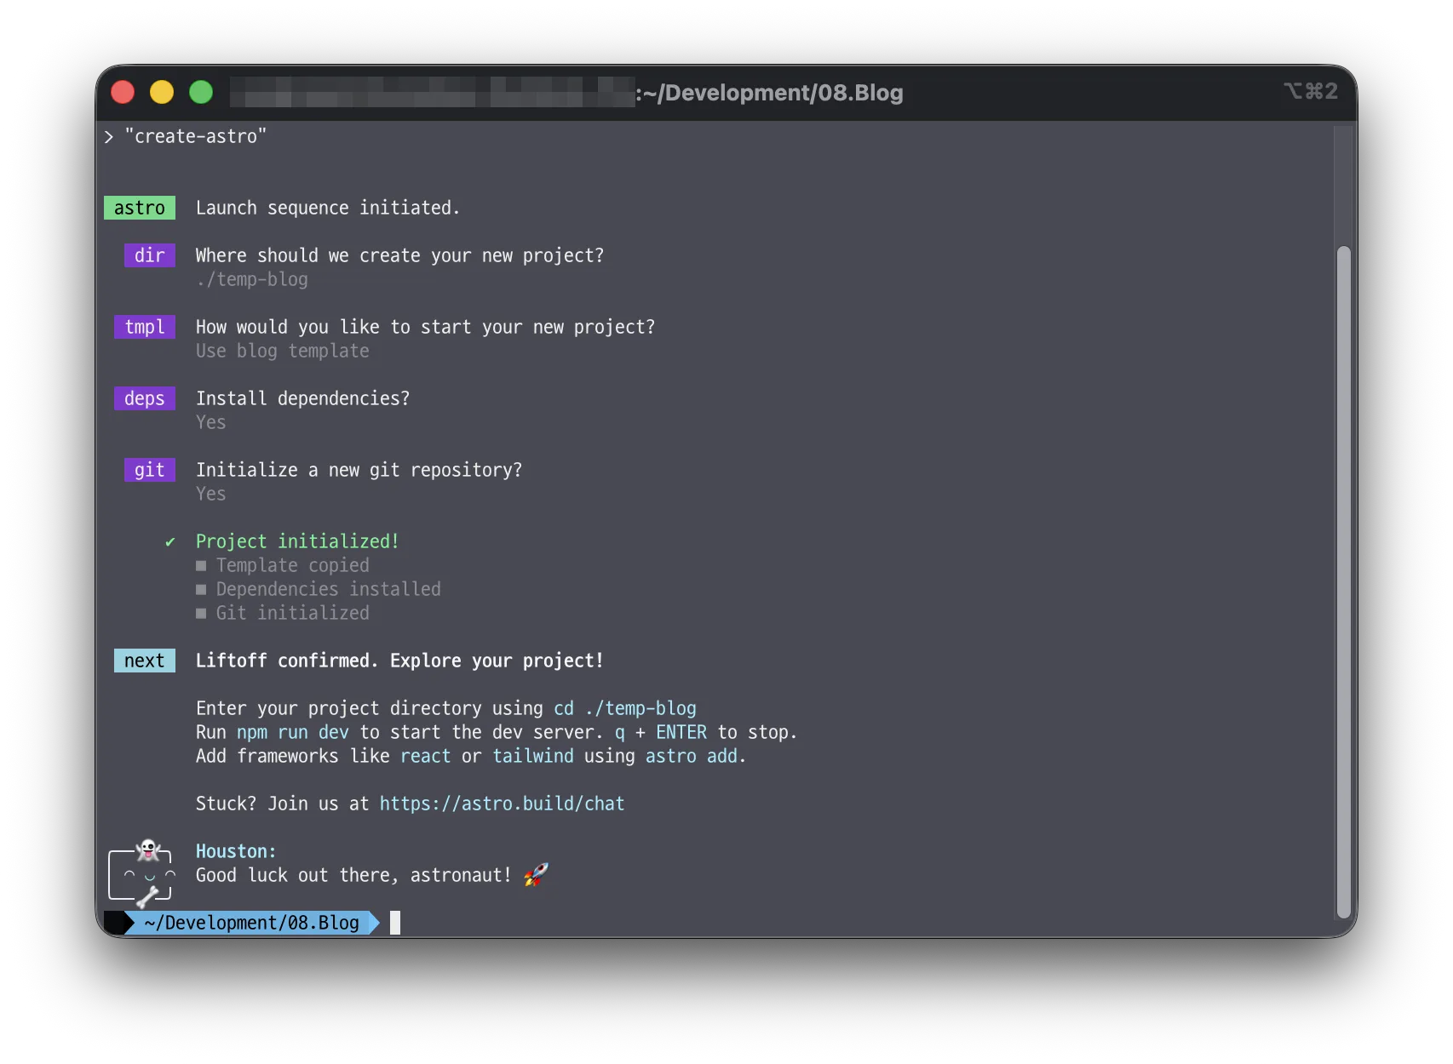
Task: Click the light blue next badge
Action: pos(145,661)
